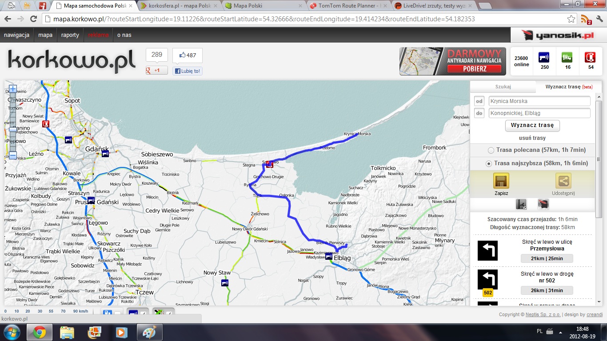This screenshot has height=341, width=607.
Task: Toggle the fuel/inspection layer checkbox at bottom
Action: click(169, 313)
